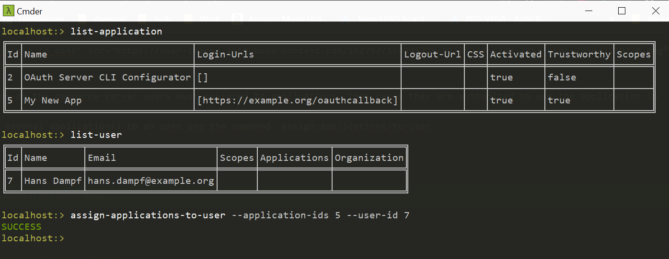Click the --application-ids 5 argument

tap(286, 215)
